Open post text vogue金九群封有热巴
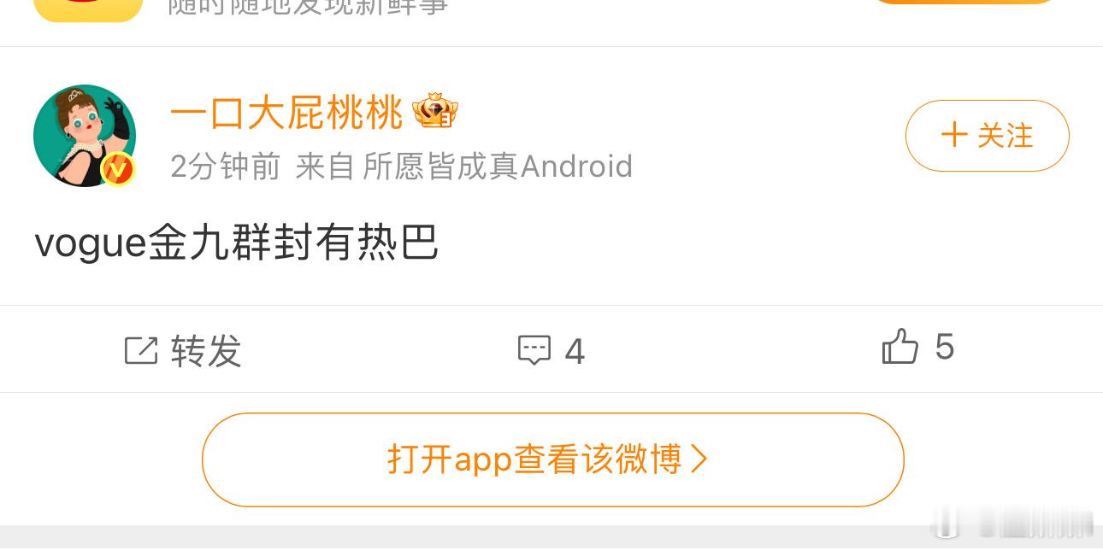The image size is (1103, 550). 237,243
